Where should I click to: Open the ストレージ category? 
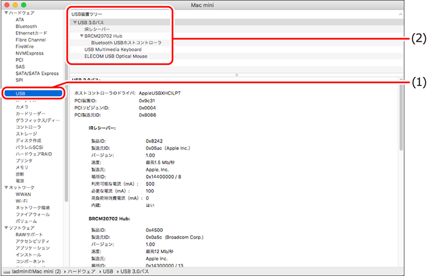(26, 133)
